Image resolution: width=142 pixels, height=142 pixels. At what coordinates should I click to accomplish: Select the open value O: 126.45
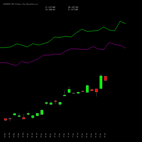coord(50,10)
